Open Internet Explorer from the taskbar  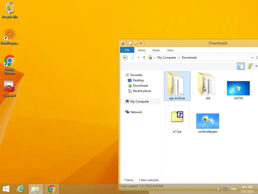coord(21,189)
